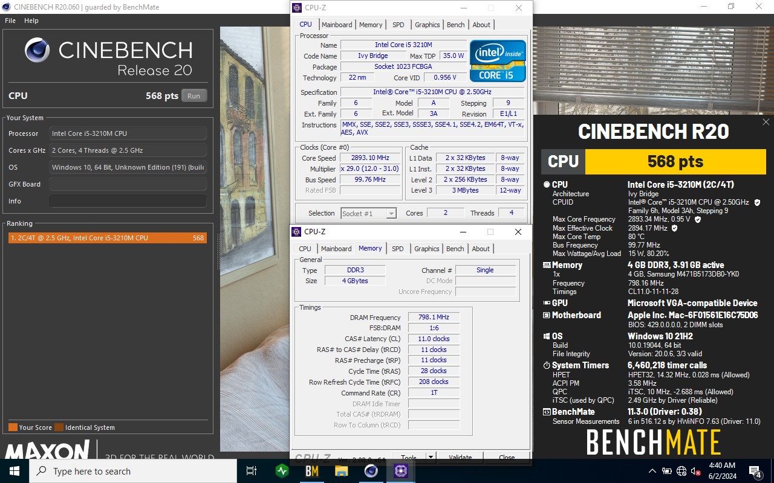Screen dimensions: 774x483
Task: Switch to CPU-Z via taskbar icon
Action: 401,471
